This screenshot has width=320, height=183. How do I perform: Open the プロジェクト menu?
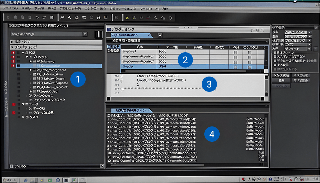[x=70, y=8]
